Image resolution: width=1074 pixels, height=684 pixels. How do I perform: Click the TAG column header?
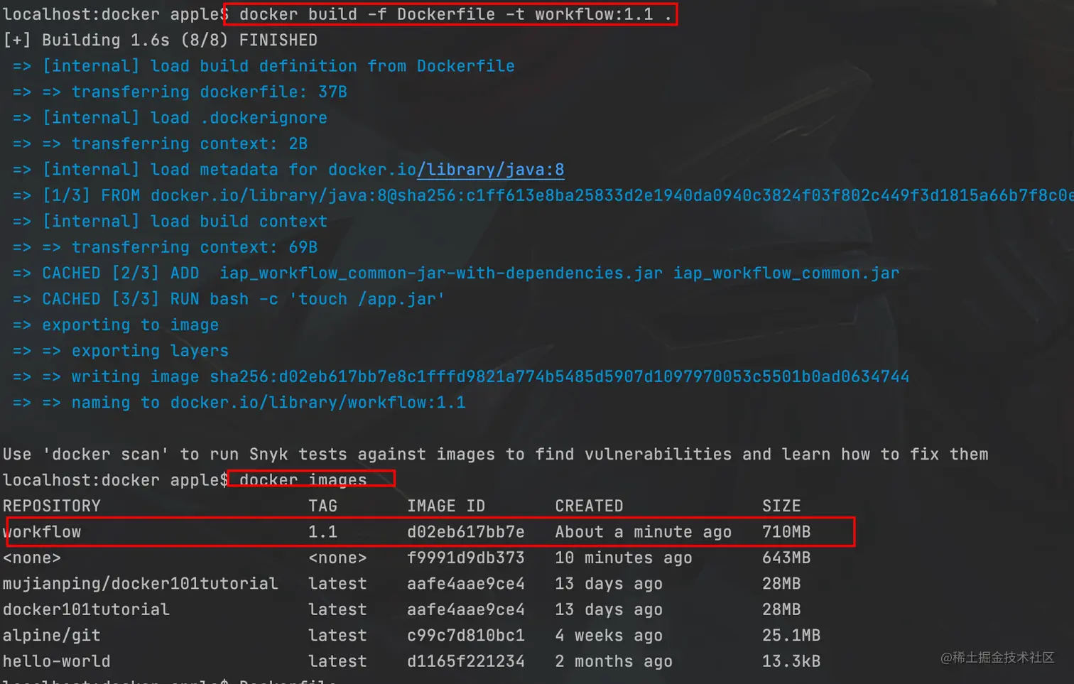tap(322, 506)
